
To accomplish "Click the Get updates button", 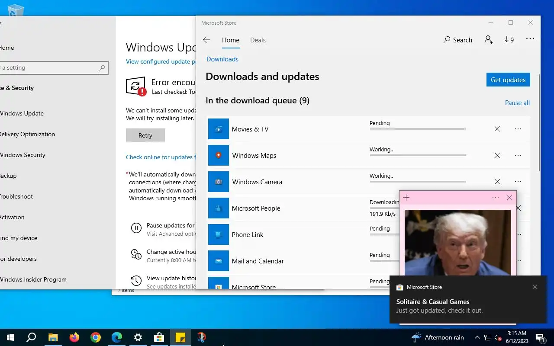I will tap(508, 80).
